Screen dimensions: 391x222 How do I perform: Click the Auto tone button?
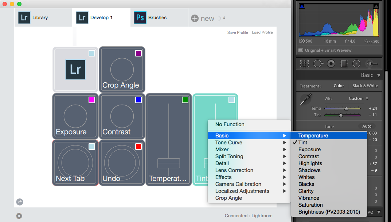click(x=367, y=126)
